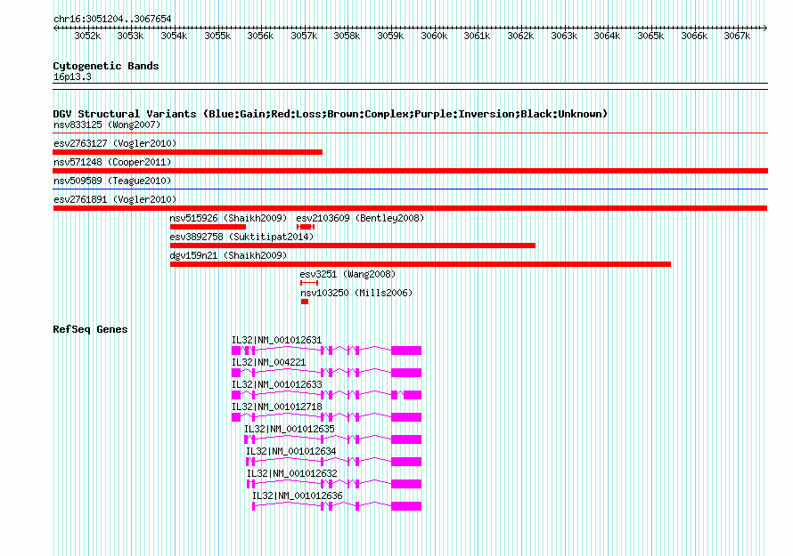Viewport: 793px width, 556px height.
Task: Click the DGV Structural Variants track title
Action: coord(331,114)
